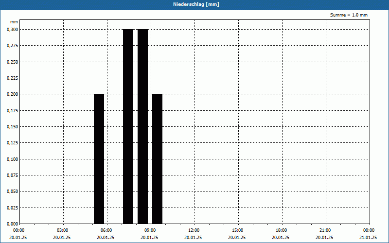Image resolution: width=389 pixels, height=243 pixels.
Task: Click the "Niederschlag [mm]" chart title
Action: pos(196,4)
